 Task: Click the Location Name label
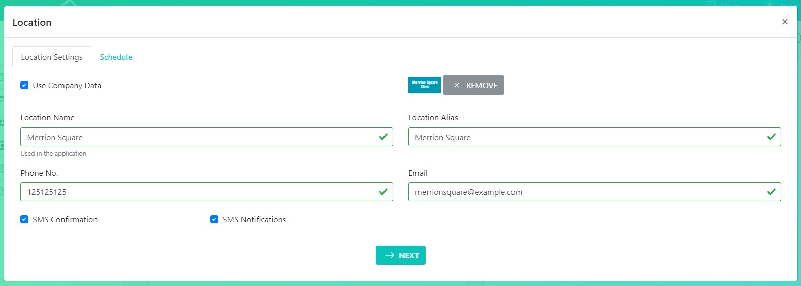(x=47, y=118)
